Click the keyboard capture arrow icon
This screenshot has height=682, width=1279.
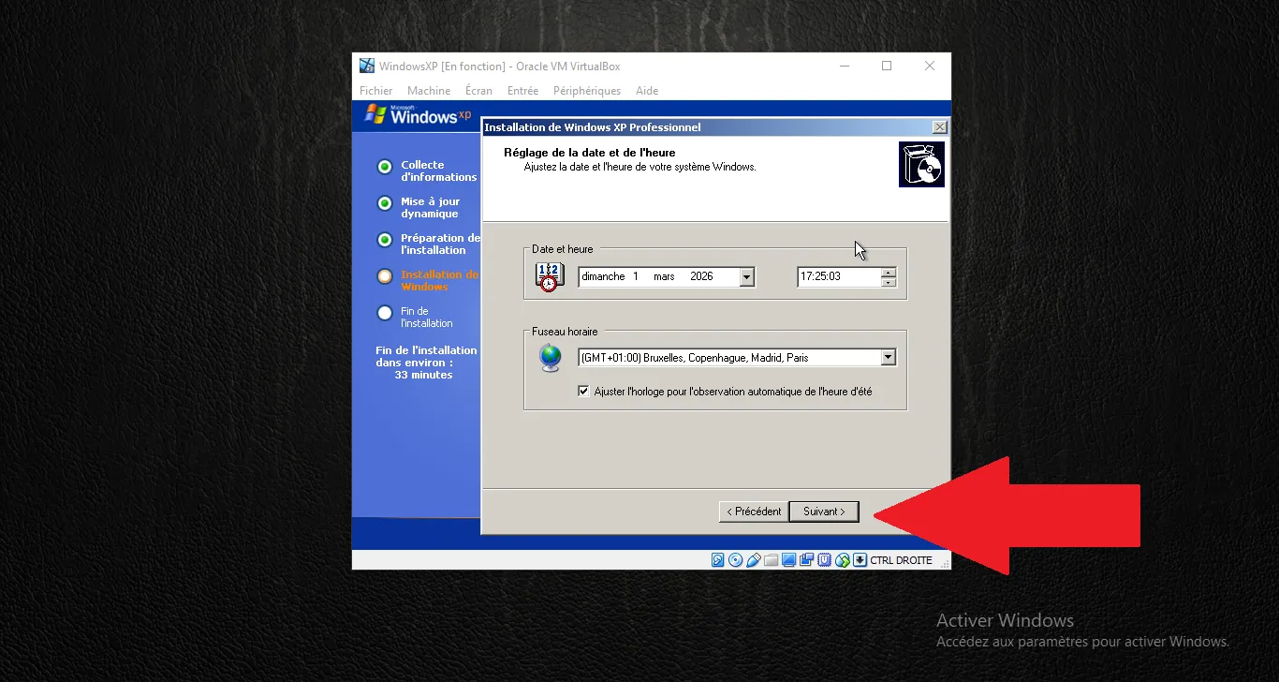click(860, 560)
